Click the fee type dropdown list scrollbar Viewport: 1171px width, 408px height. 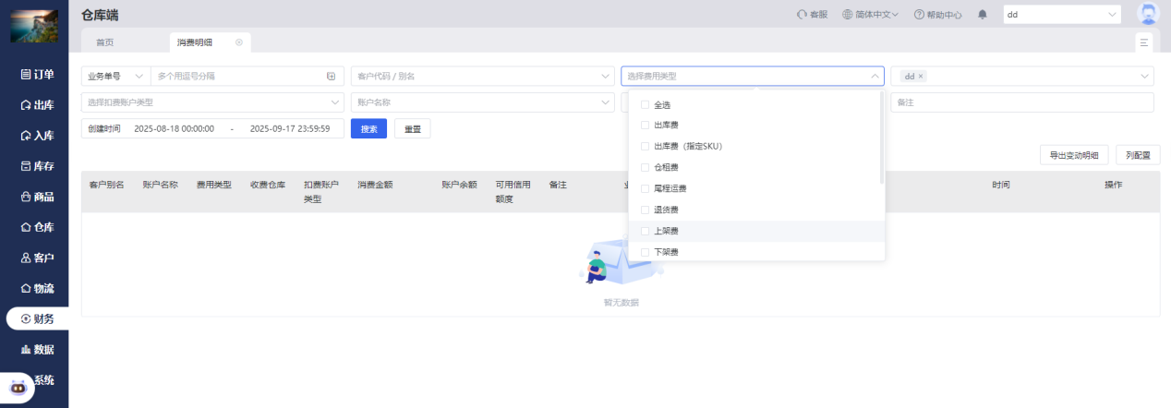[881, 138]
